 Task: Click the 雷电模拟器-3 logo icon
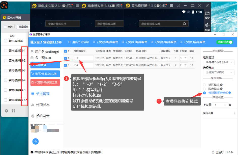click(84, 6)
